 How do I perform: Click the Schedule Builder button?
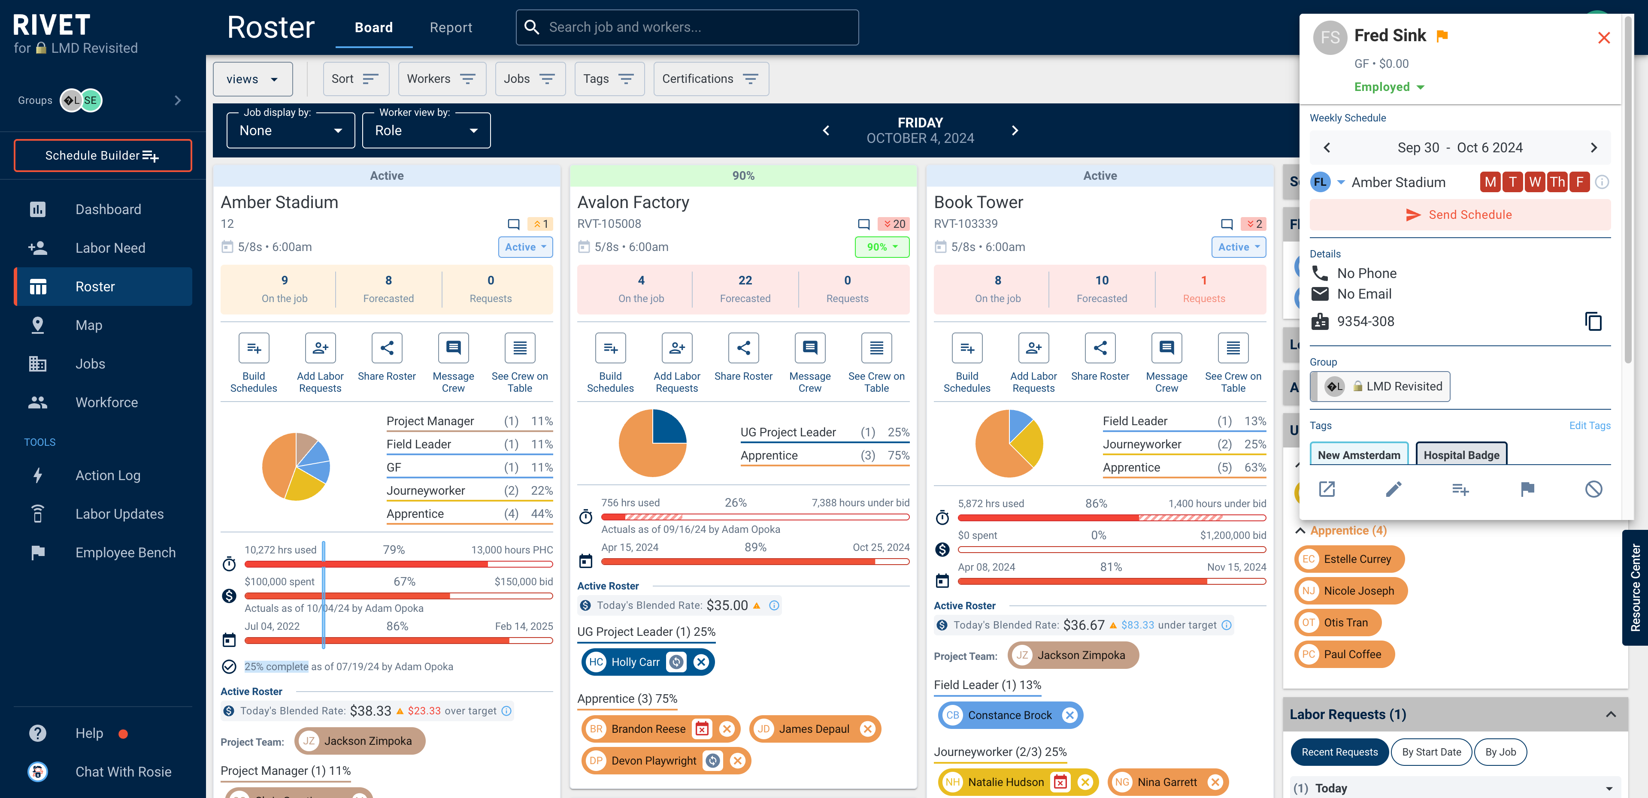[103, 155]
